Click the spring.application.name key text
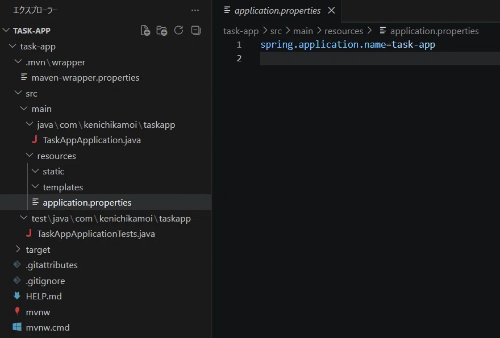Screen dimensions: 500x338 pos(323,44)
